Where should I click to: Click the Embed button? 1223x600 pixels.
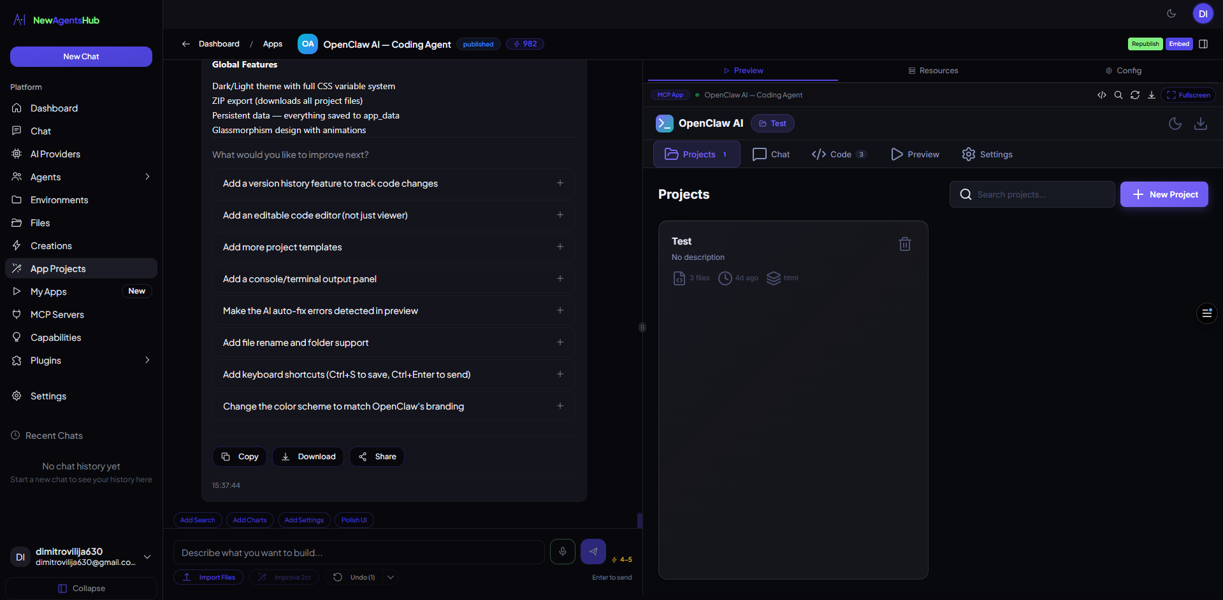point(1179,44)
